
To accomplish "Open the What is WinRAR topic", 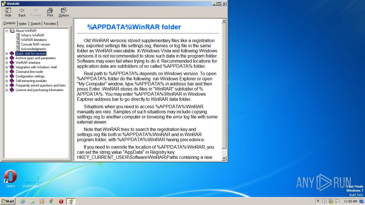I will point(33,35).
